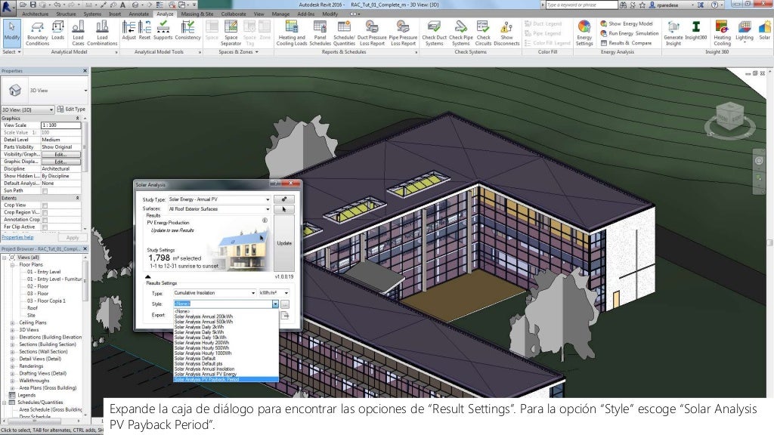Screen dimensions: 774x435
Task: Open Energy Settings
Action: tap(584, 33)
